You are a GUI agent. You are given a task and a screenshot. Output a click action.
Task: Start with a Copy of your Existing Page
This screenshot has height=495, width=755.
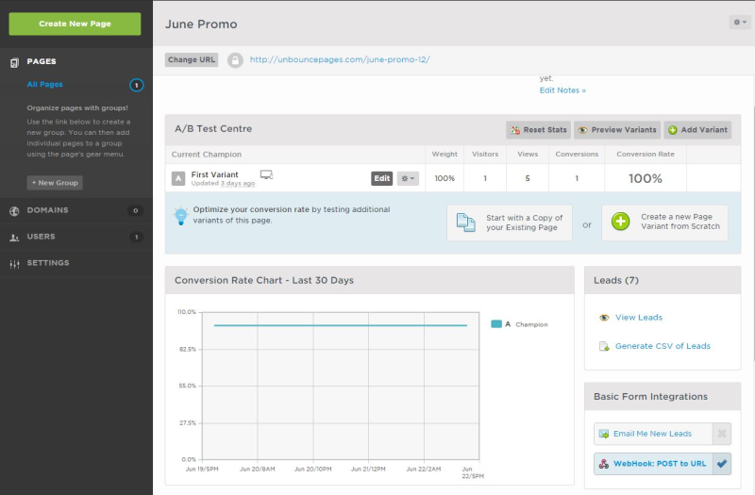510,223
